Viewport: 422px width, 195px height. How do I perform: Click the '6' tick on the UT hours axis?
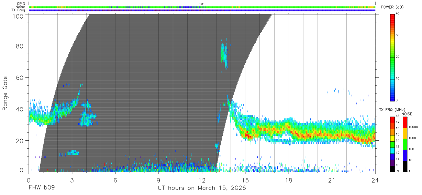point(115,180)
